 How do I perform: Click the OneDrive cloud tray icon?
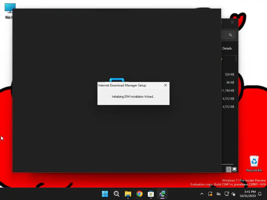click(x=219, y=194)
